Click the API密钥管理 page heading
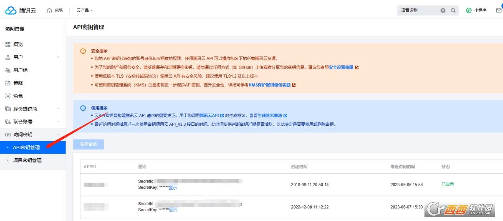This screenshot has height=221, width=503. pyautogui.click(x=89, y=27)
